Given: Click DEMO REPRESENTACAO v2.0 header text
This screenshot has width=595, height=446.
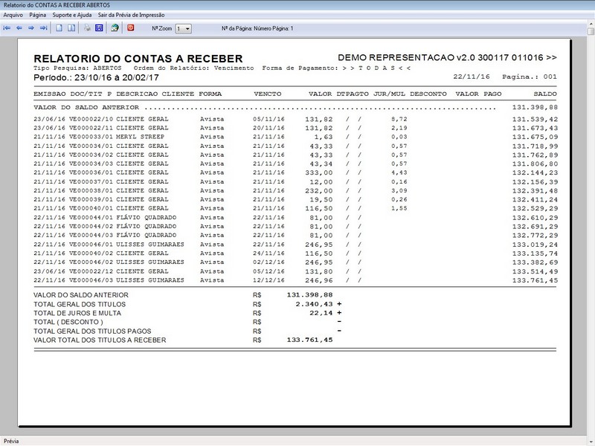Looking at the screenshot, I should (x=448, y=58).
